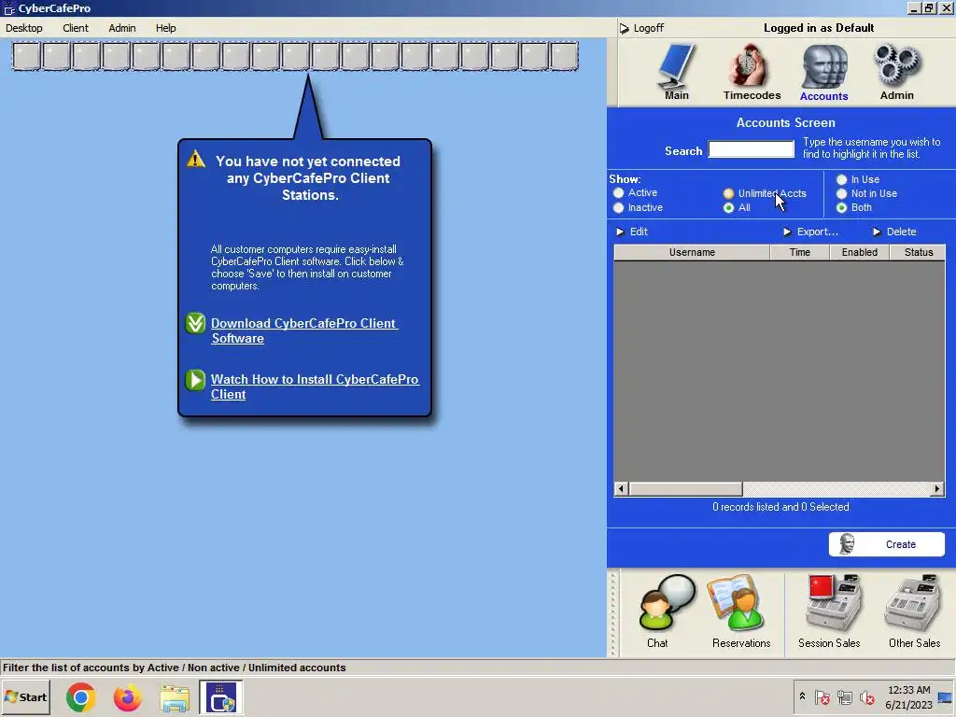956x717 pixels.
Task: Open the Help menu
Action: pyautogui.click(x=165, y=28)
